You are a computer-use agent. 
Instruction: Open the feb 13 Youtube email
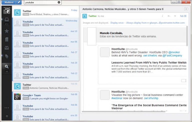46,75
